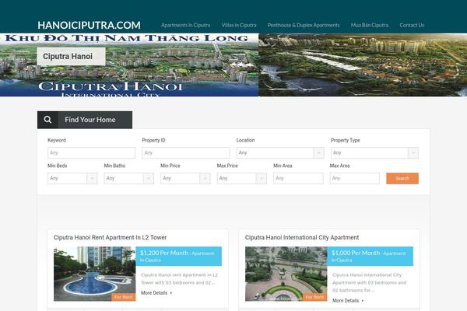
Task: Click the L2 Tower listing description text
Action: [179, 279]
